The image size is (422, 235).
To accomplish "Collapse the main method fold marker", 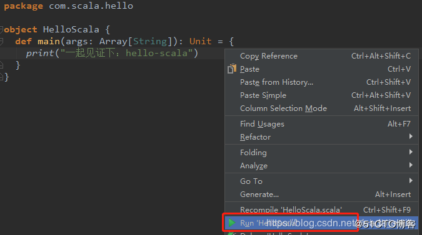I will (x=1, y=41).
